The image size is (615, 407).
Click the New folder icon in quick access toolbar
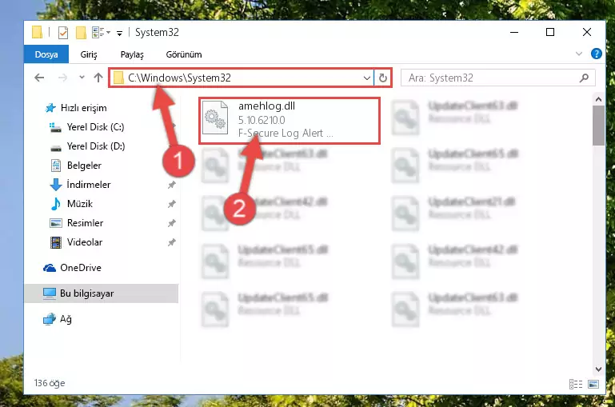click(81, 33)
